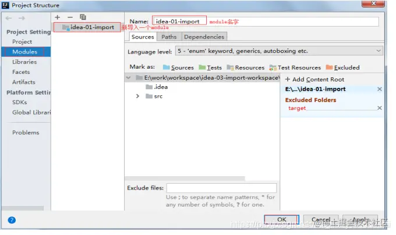This screenshot has width=396, height=235.
Task: Mark folder as Test Resources
Action: pos(295,67)
